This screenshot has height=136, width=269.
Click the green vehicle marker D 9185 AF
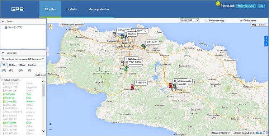point(143,46)
